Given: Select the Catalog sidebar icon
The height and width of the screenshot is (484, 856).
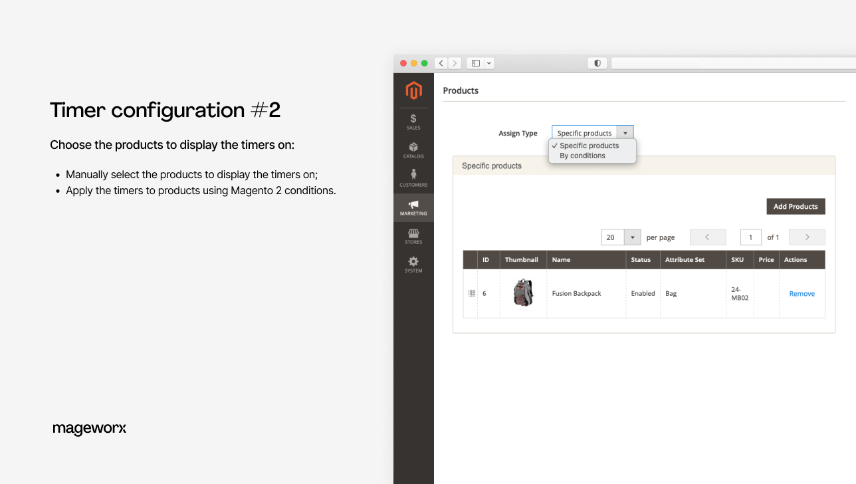Looking at the screenshot, I should 413,150.
